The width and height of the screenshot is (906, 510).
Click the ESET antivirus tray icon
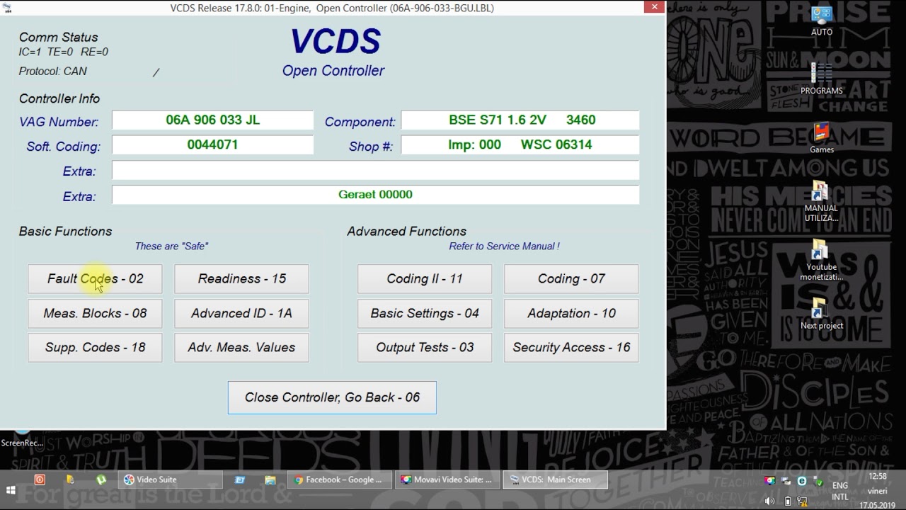click(802, 481)
